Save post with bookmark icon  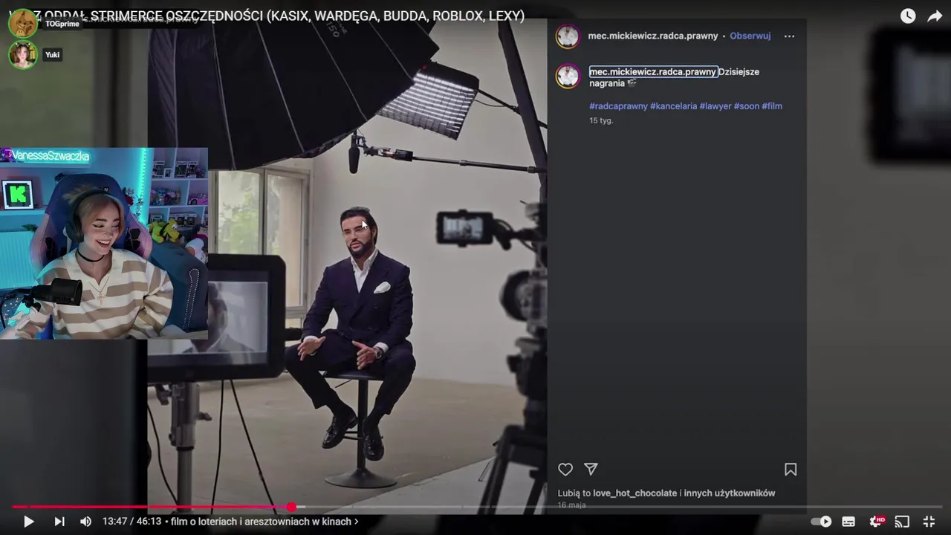791,470
